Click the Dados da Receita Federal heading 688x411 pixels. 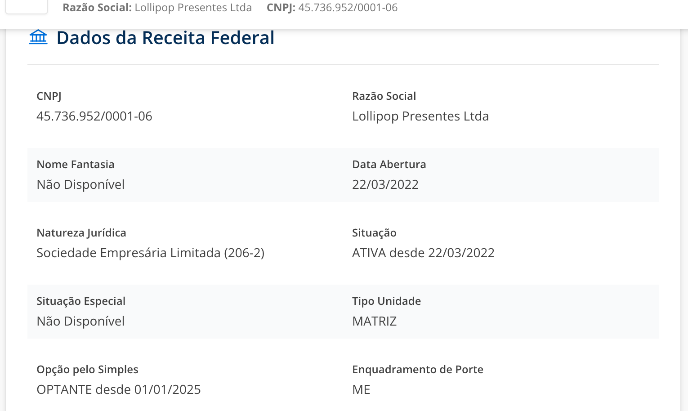[x=165, y=38]
